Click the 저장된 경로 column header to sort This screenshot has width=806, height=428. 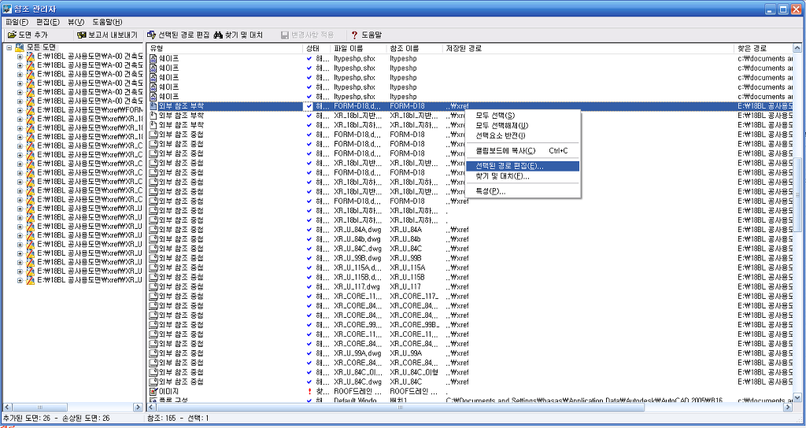point(588,48)
